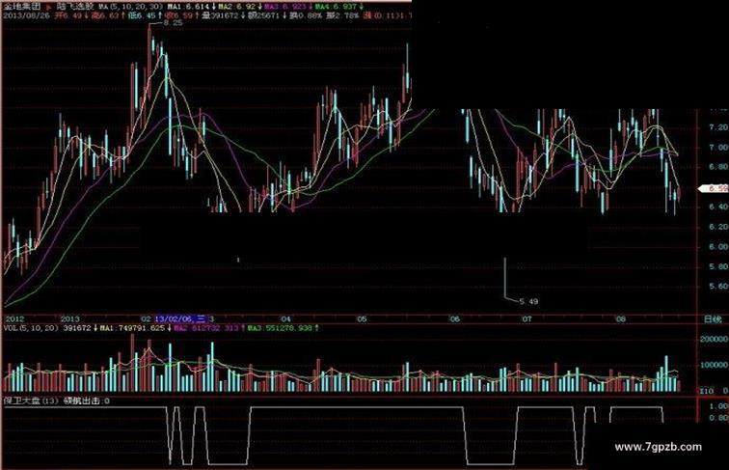Open the MA(5,10,20,30) parameter label
The image size is (729, 470).
128,7
